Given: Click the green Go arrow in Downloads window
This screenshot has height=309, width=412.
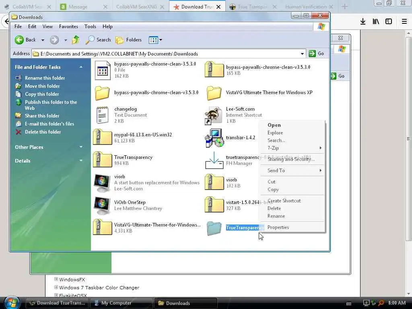Looking at the screenshot, I should click(x=312, y=54).
